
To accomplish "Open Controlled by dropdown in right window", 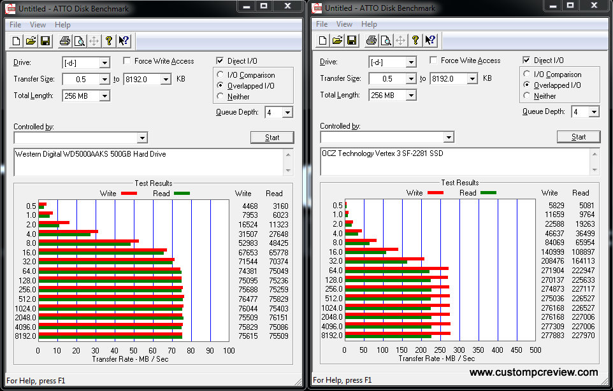I will pos(449,137).
